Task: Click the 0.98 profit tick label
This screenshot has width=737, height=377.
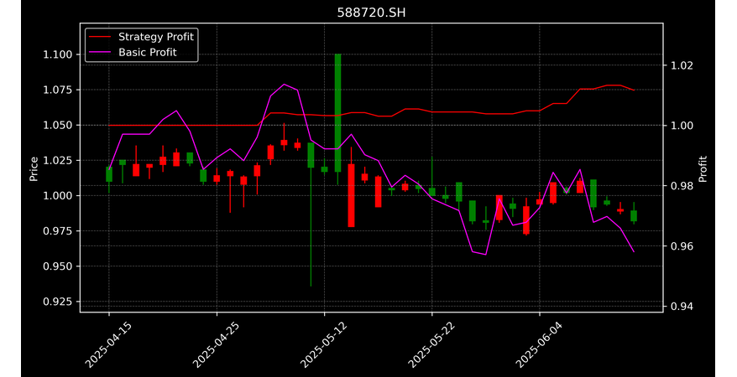Action: click(681, 186)
